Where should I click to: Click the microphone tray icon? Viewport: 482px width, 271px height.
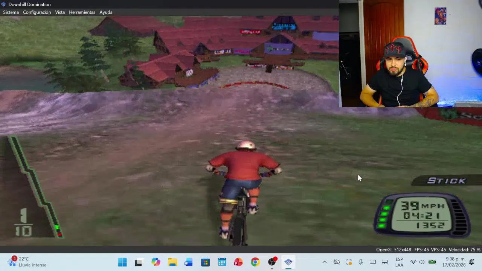tap(361, 262)
